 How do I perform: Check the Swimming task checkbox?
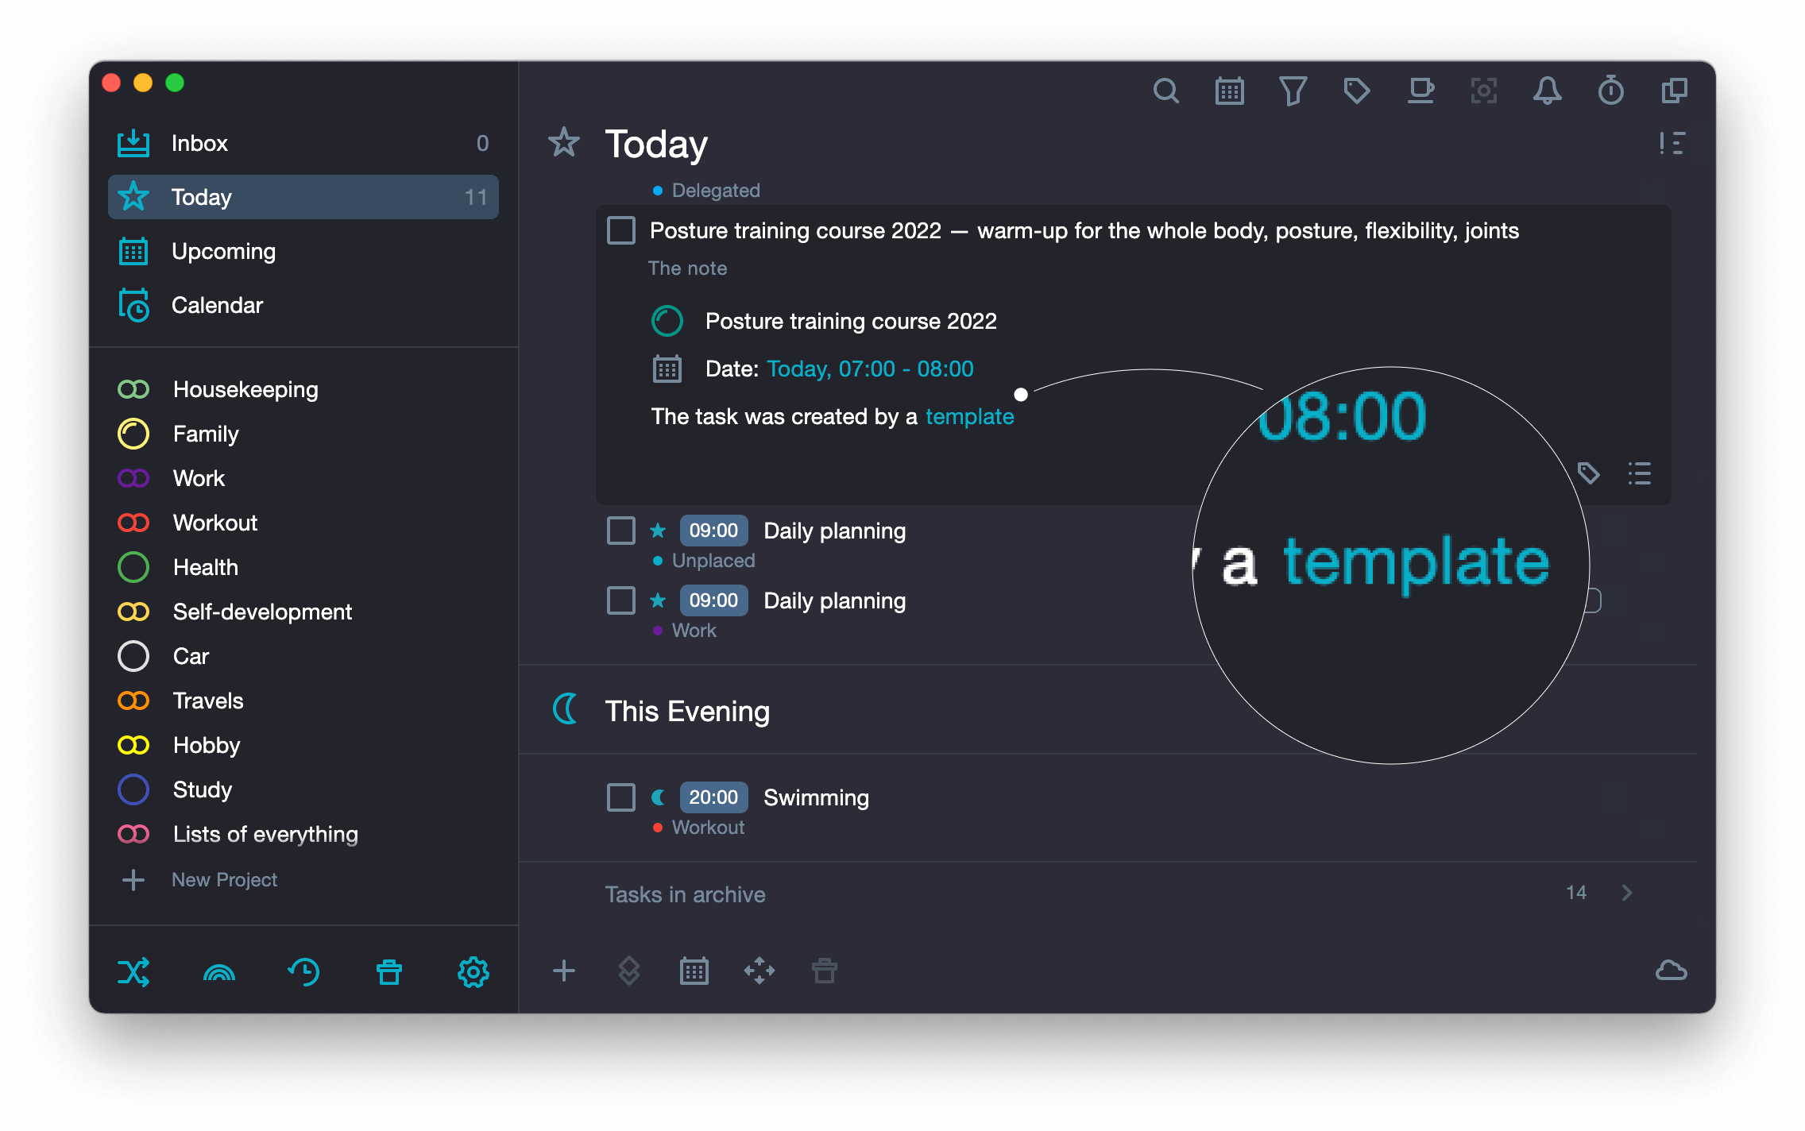click(x=621, y=797)
